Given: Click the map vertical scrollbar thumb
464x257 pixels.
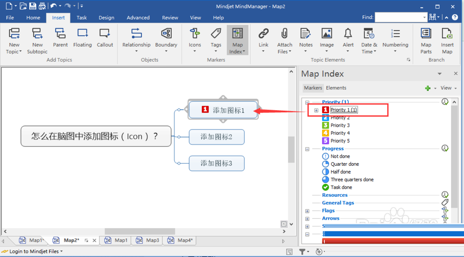Looking at the screenshot, I should (291, 150).
